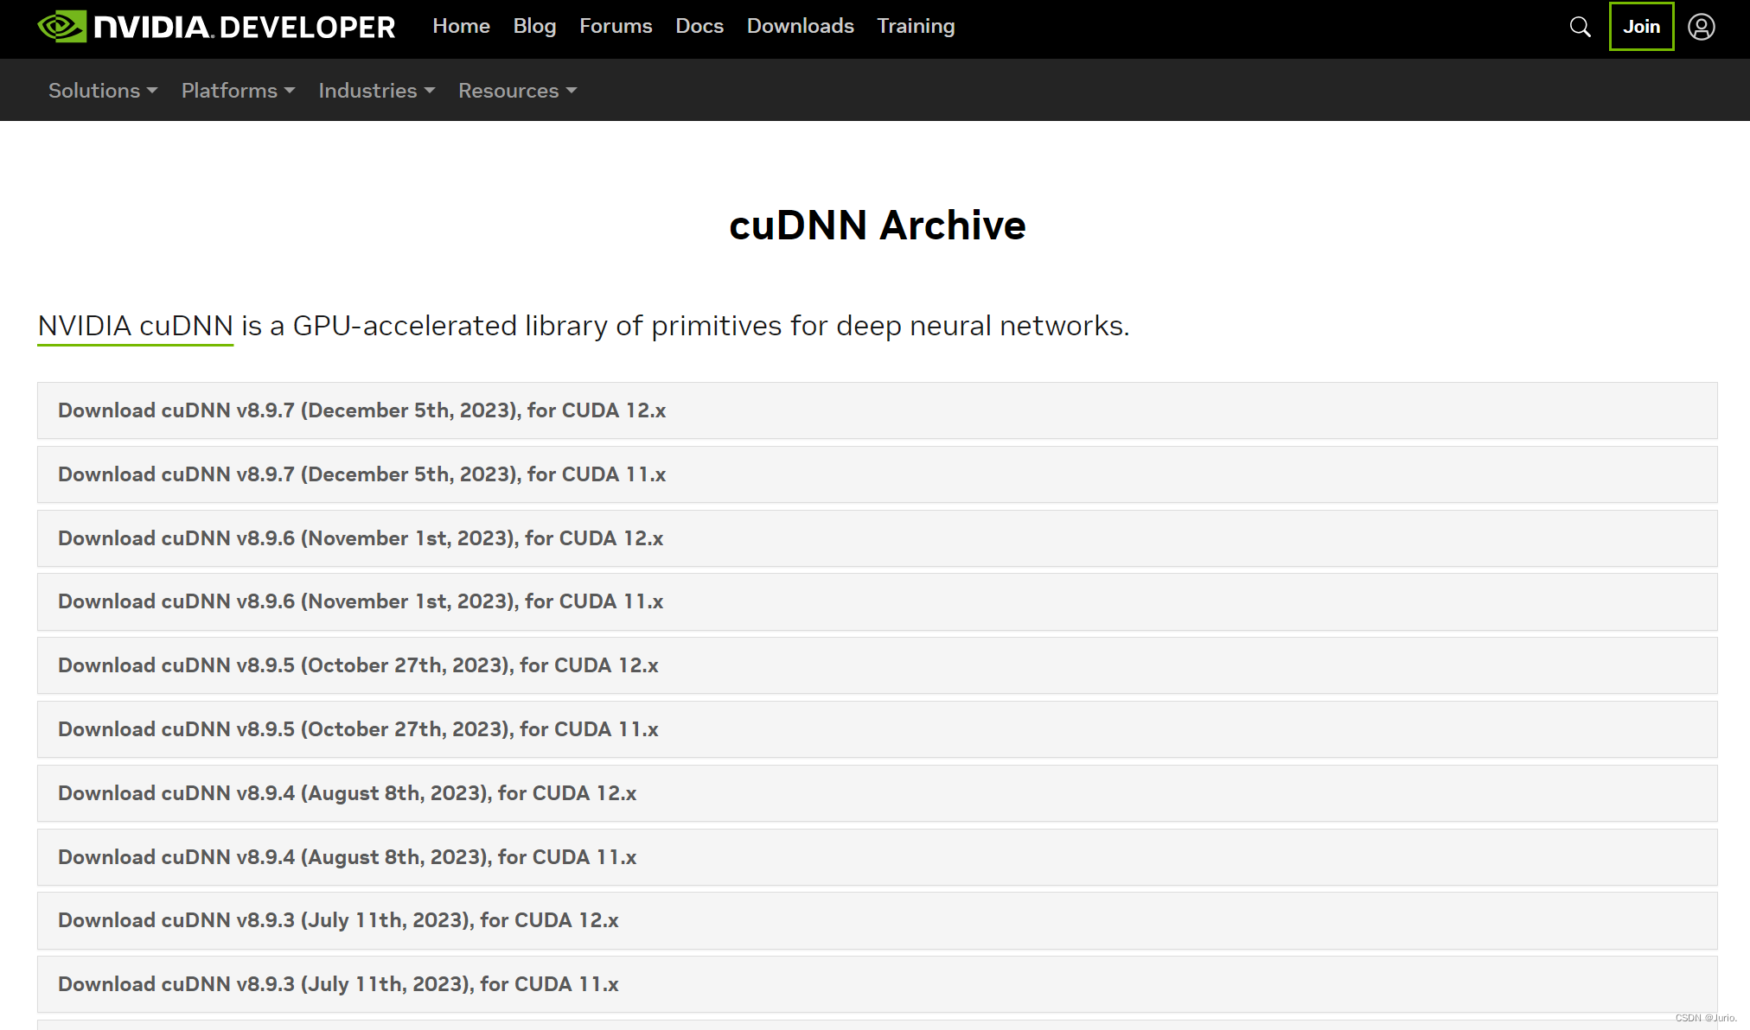Click the NVIDIA Developer logo
Viewport: 1750px width, 1030px height.
point(216,27)
